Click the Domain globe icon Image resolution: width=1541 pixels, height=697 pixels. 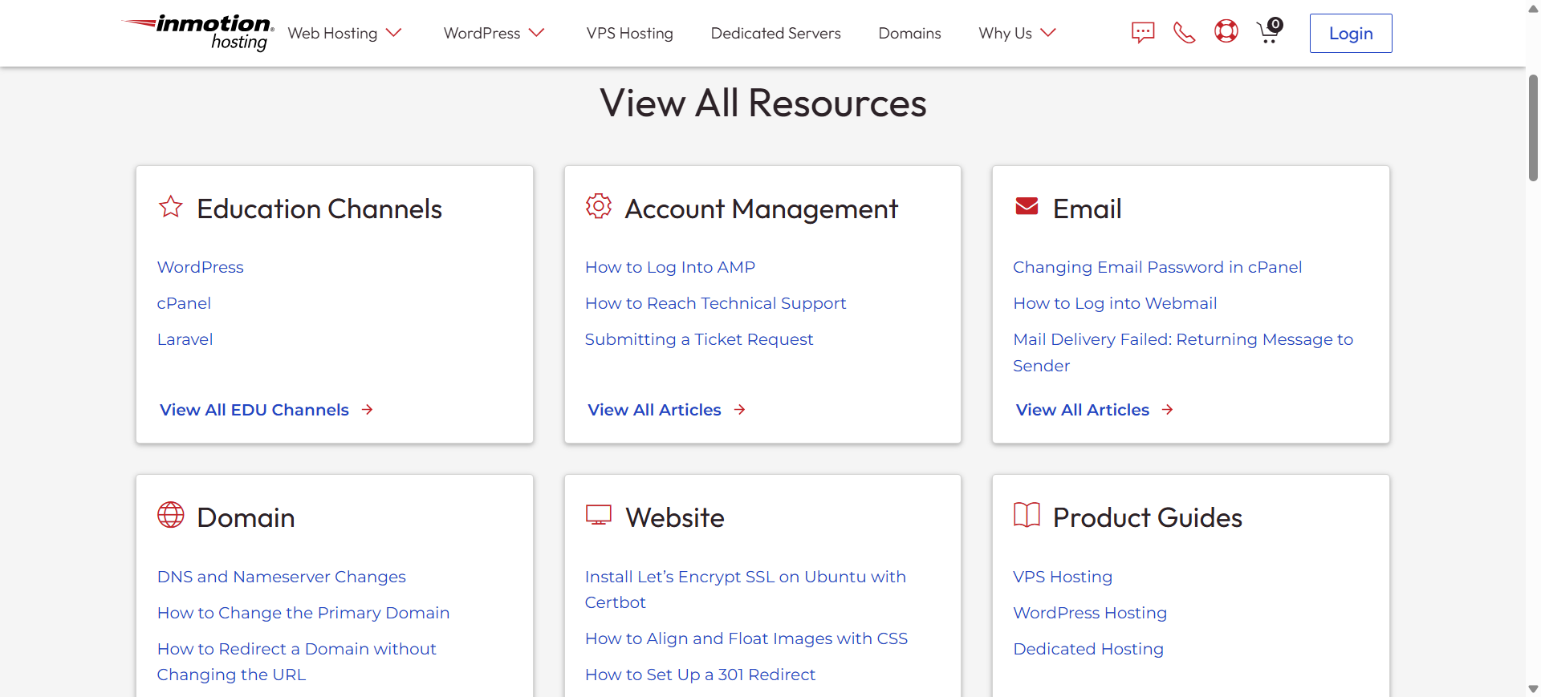171,515
